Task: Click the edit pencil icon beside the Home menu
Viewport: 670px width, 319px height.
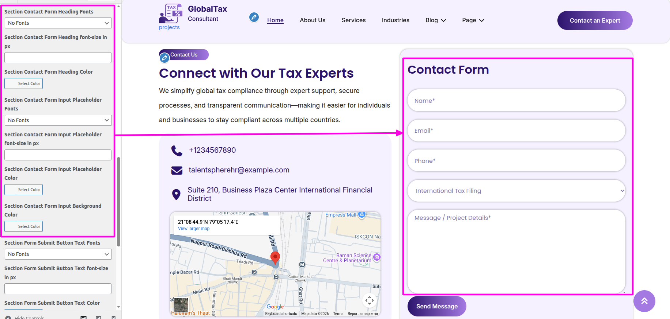Action: pos(254,17)
